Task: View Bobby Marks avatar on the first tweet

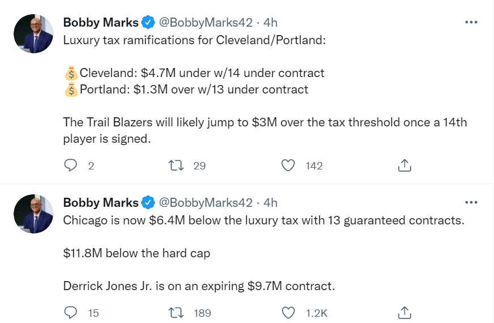Action: point(33,34)
